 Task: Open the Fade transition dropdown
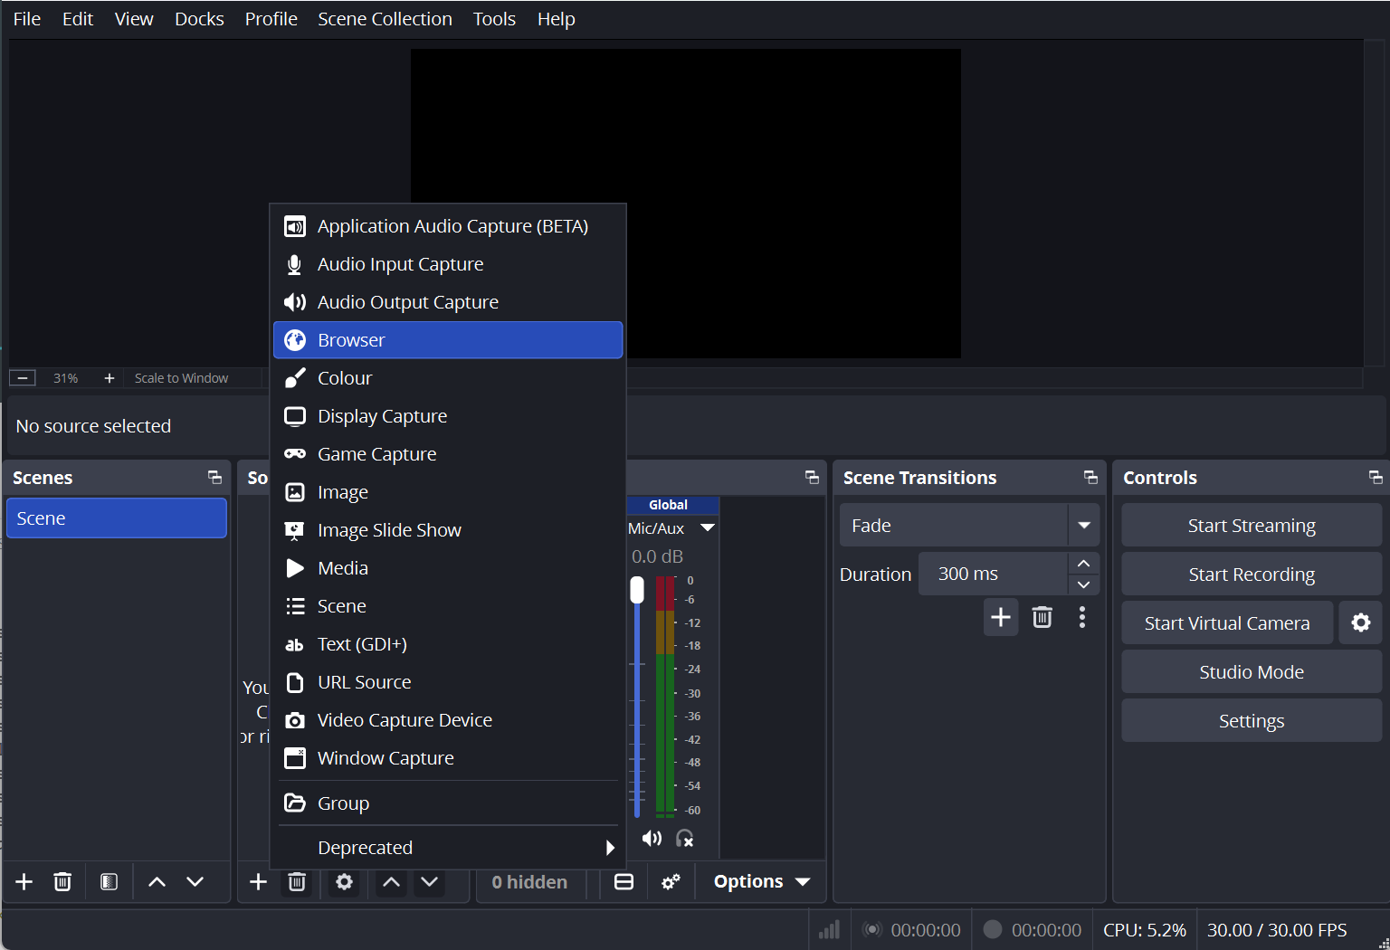(1083, 525)
